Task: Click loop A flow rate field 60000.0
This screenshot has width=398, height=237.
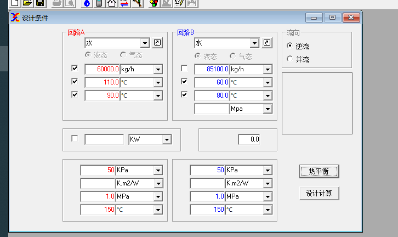Action: click(x=103, y=69)
